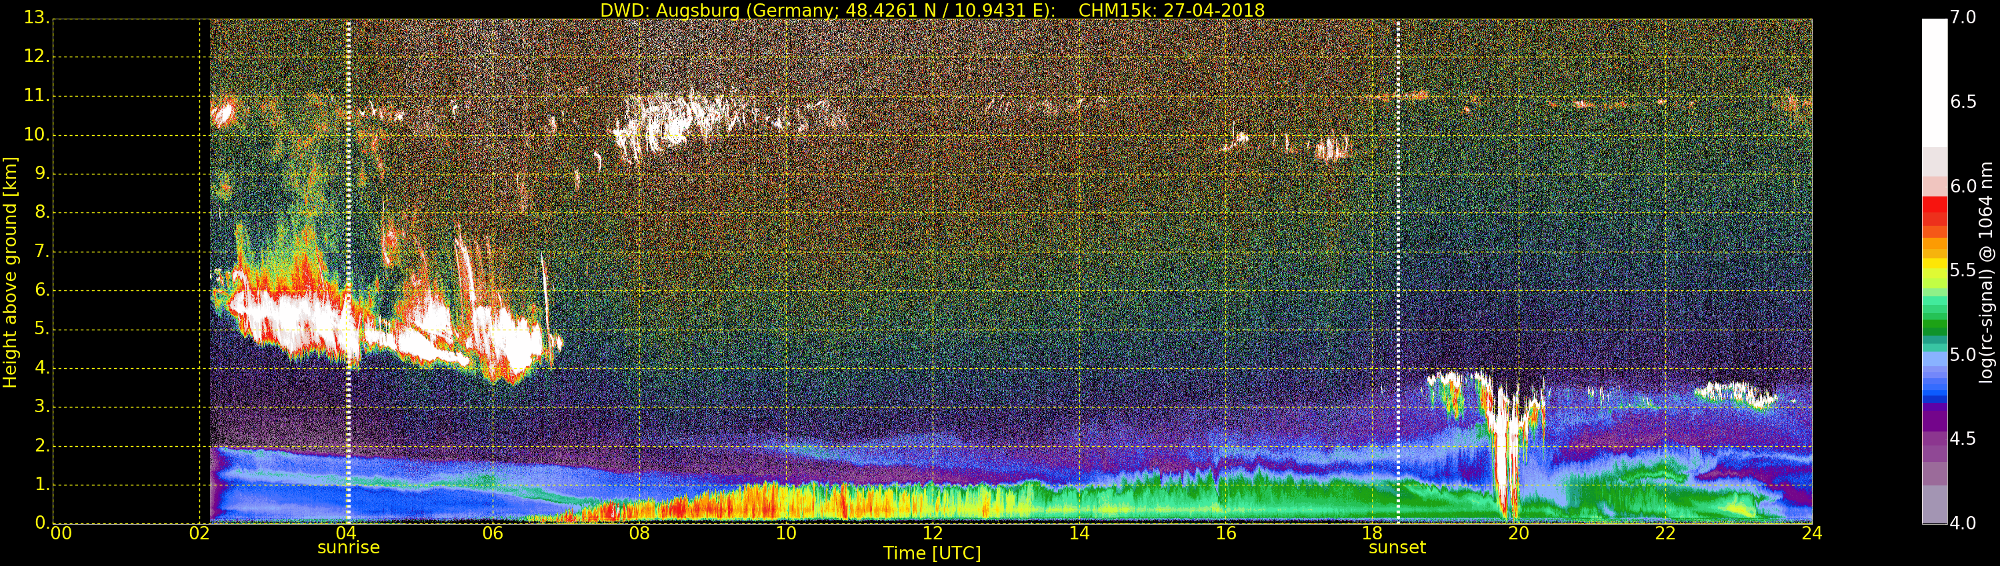Screen dimensions: 2000x566
Task: Click the '04' time tick label
Action: (x=346, y=533)
